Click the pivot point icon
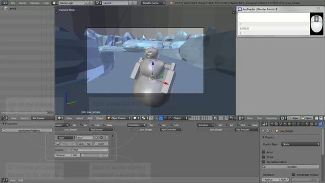 (x=144, y=118)
